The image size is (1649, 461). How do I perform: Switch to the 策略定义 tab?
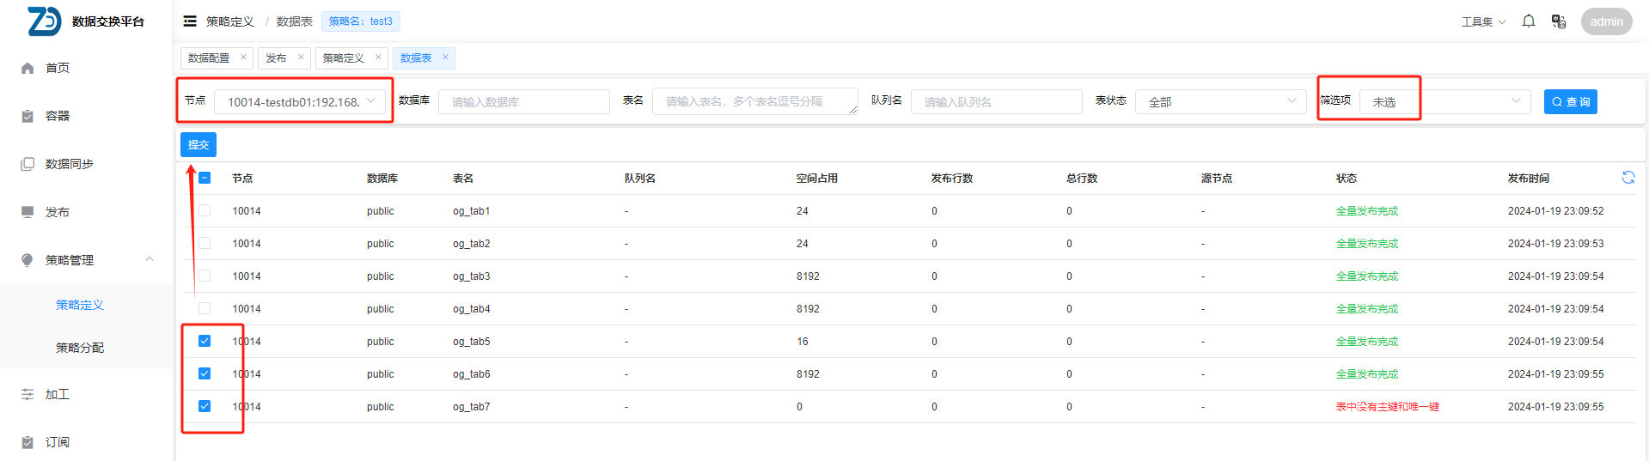click(343, 58)
